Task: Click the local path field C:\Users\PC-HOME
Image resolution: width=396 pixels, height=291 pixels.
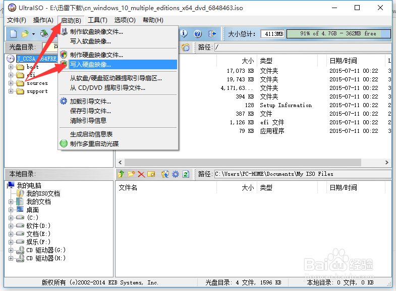Action: point(303,174)
